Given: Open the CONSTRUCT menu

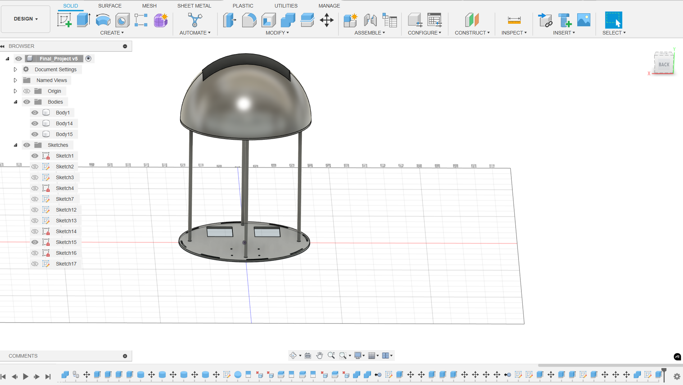Looking at the screenshot, I should point(472,33).
